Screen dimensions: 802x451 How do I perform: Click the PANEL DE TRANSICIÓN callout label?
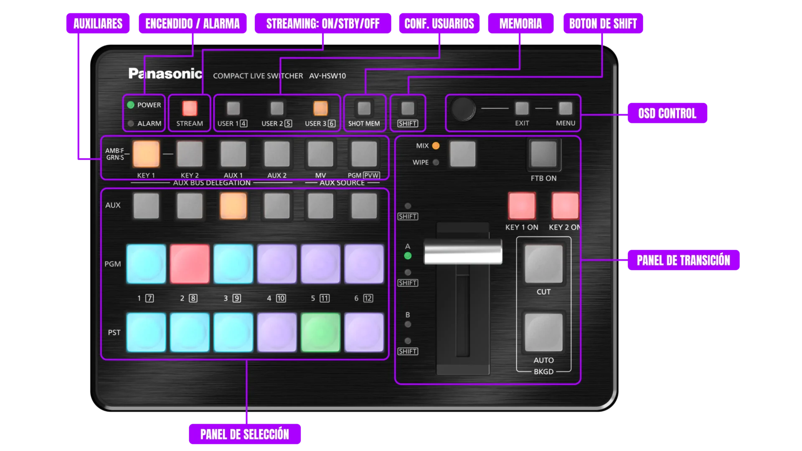tap(684, 260)
